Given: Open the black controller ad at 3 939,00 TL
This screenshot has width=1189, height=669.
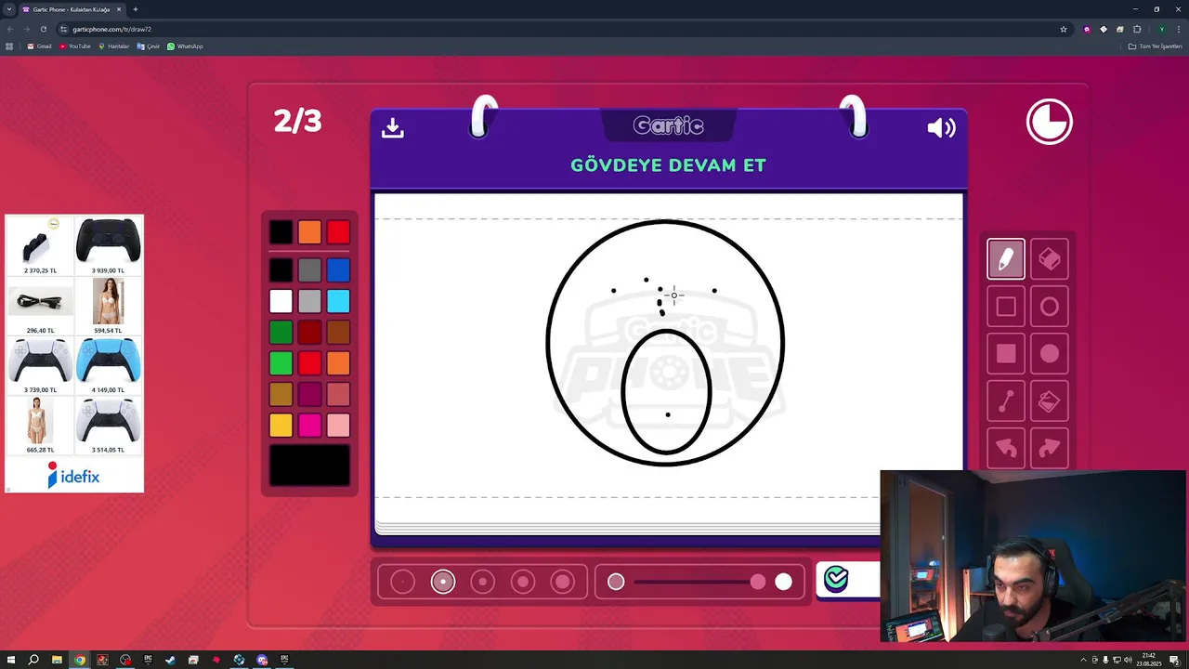Looking at the screenshot, I should [109, 246].
